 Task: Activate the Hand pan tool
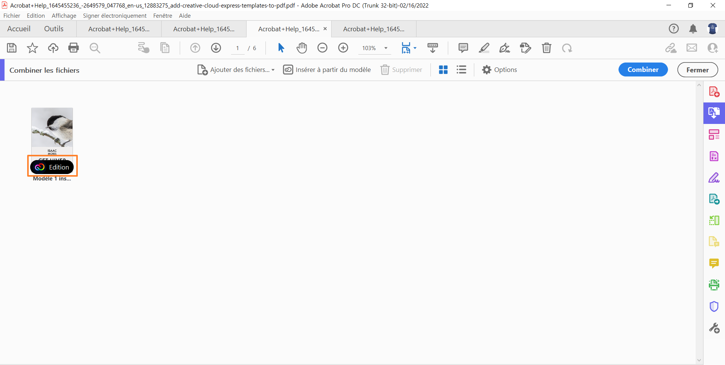pos(302,48)
